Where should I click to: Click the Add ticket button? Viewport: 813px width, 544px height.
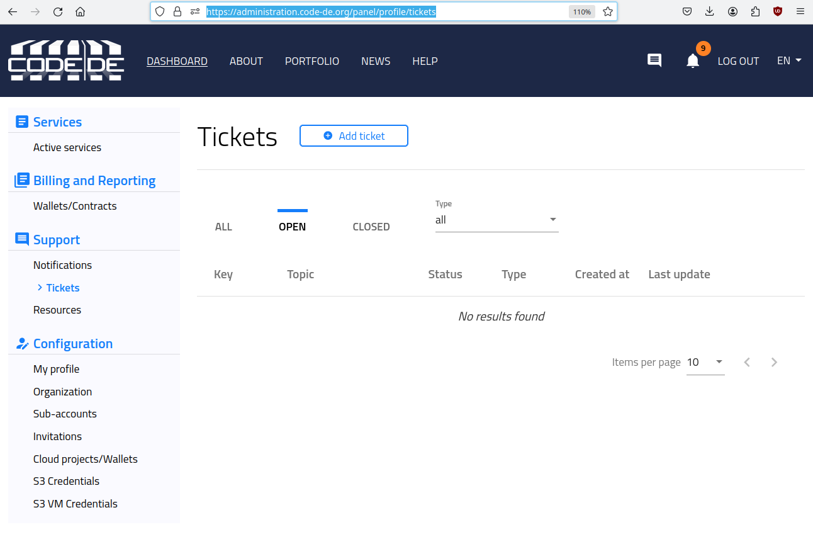coord(354,135)
